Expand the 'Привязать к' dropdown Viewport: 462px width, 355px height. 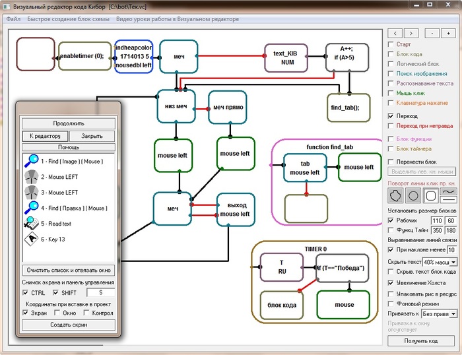point(453,314)
